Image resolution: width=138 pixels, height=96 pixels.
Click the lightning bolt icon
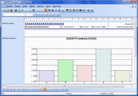coord(22,10)
